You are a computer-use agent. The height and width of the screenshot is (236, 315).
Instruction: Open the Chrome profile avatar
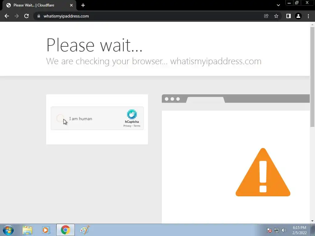pos(298,16)
